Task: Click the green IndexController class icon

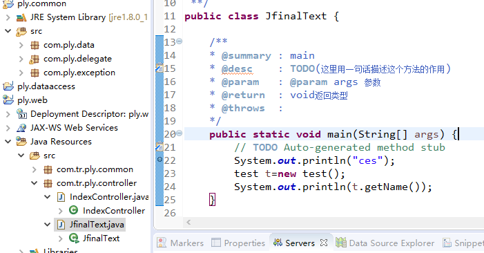Action: pyautogui.click(x=73, y=210)
